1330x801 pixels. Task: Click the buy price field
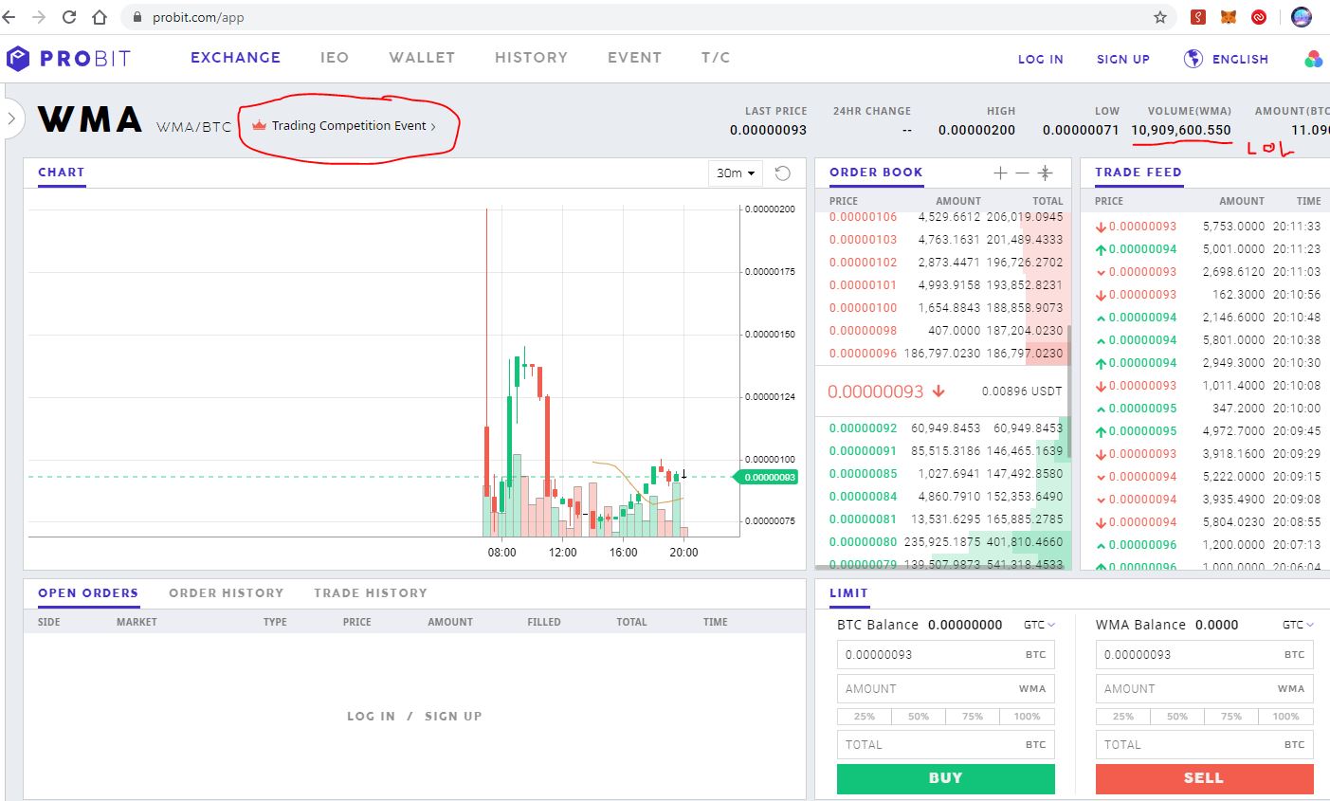pyautogui.click(x=946, y=655)
